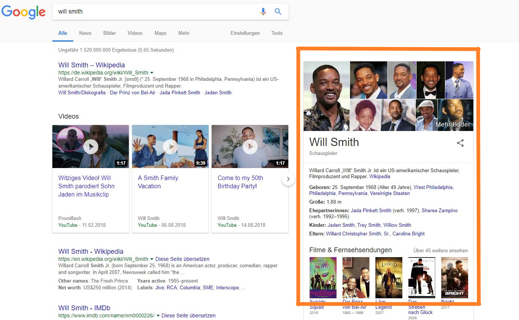Open title Witziges Video! Will Smith parodiert
Image resolution: width=519 pixels, height=320 pixels.
pos(86,186)
